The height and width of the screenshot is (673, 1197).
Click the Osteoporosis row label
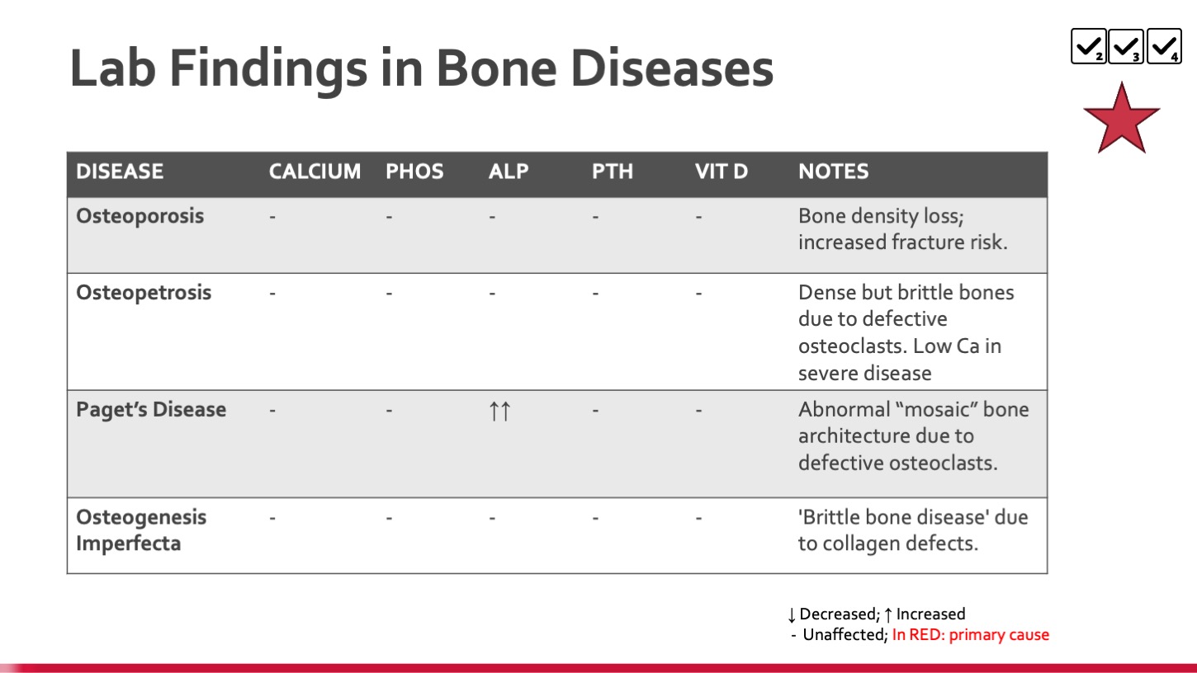pyautogui.click(x=140, y=216)
